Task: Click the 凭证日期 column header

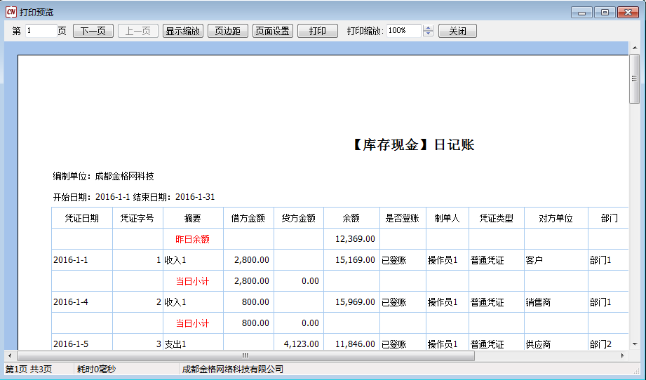Action: pyautogui.click(x=81, y=218)
